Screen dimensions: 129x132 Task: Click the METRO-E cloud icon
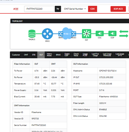[67, 34]
